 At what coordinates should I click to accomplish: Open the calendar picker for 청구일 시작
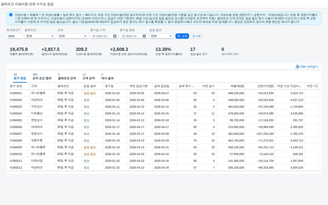tap(115, 36)
